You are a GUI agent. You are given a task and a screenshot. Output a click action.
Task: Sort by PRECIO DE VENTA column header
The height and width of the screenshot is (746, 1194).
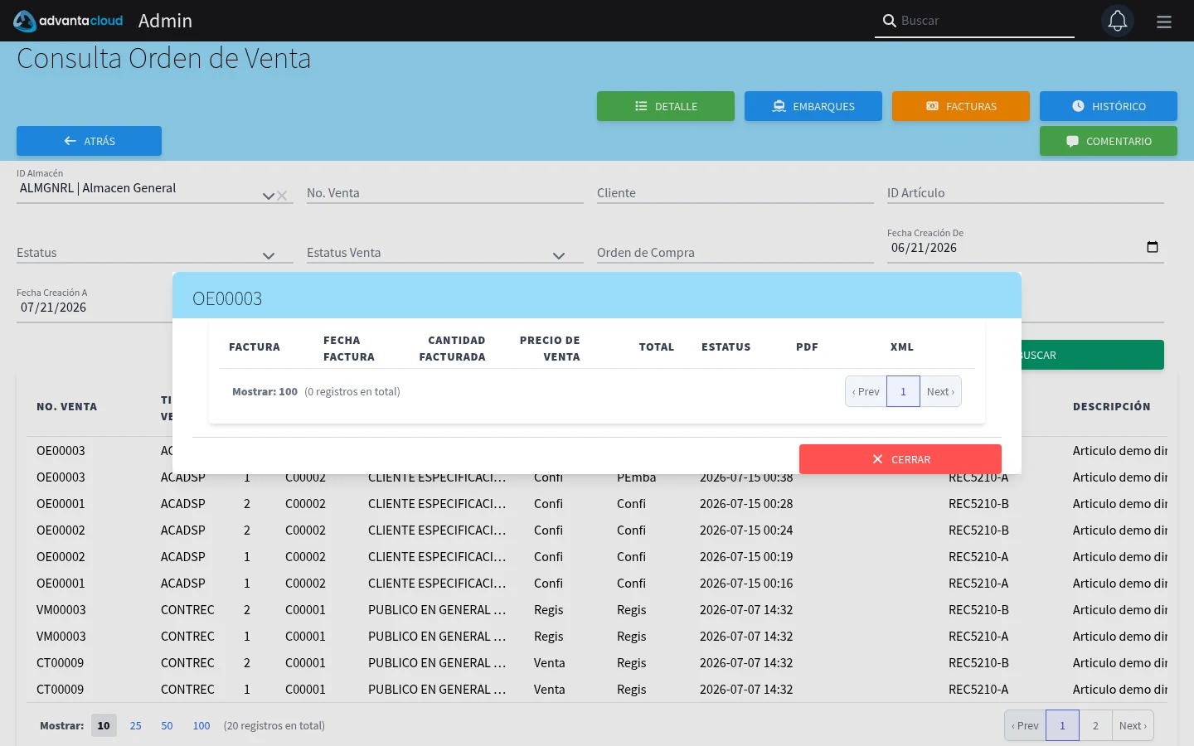point(550,348)
